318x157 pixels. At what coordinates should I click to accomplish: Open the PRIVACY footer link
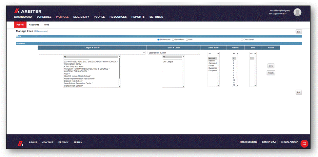pyautogui.click(x=64, y=142)
